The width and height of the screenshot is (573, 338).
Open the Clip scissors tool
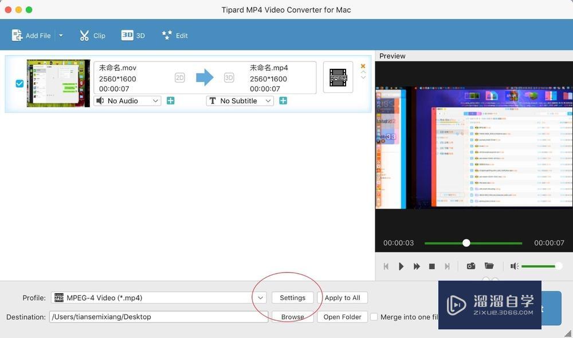tap(92, 36)
